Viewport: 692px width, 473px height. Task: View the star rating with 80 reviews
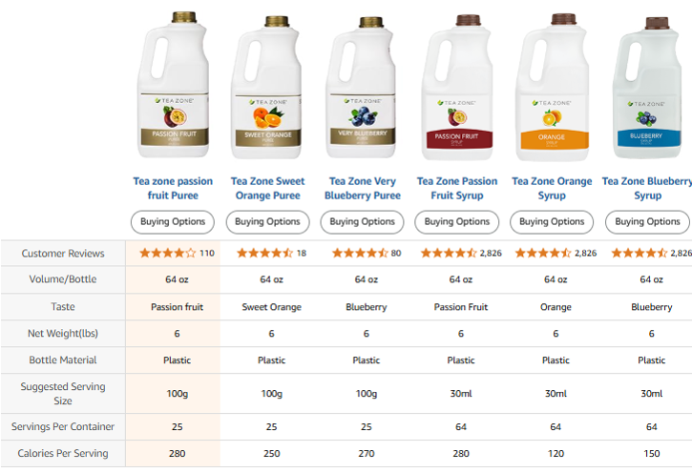tap(359, 254)
